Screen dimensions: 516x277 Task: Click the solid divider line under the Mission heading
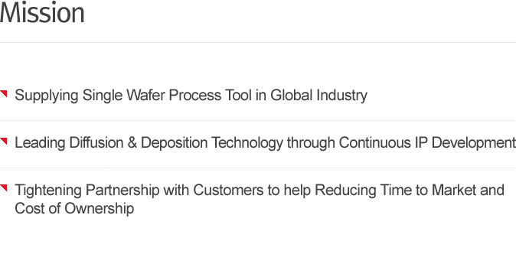(258, 42)
